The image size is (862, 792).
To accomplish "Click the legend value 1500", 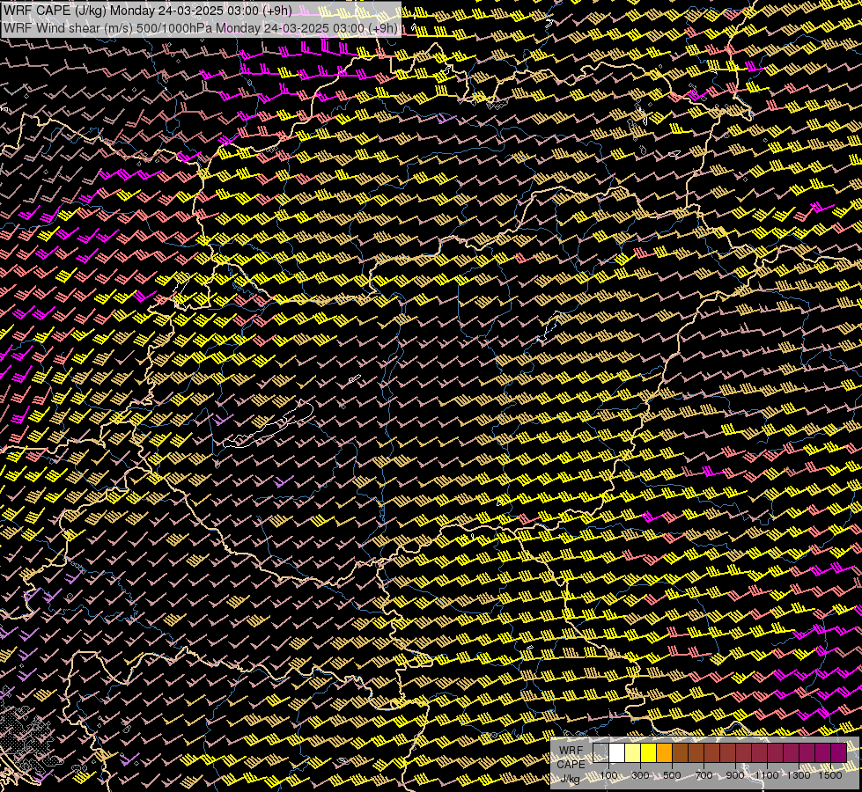I will tap(830, 775).
